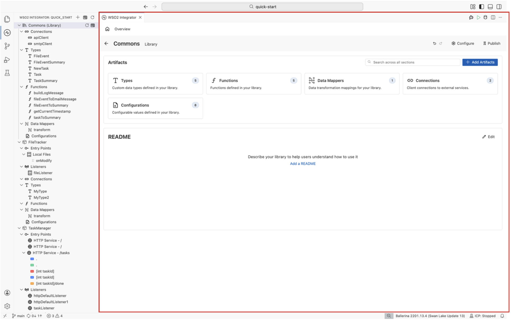Viewport: 511px width, 320px height.
Task: Open the FileEventSummary type
Action: point(49,62)
